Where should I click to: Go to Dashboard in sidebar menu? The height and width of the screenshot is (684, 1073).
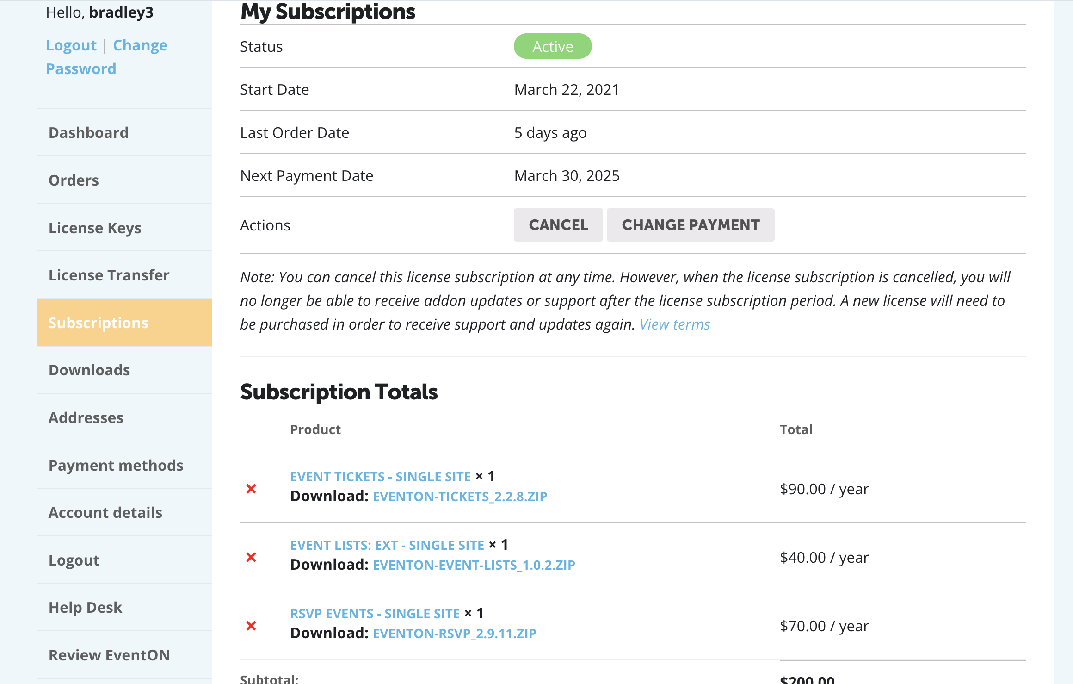point(124,133)
